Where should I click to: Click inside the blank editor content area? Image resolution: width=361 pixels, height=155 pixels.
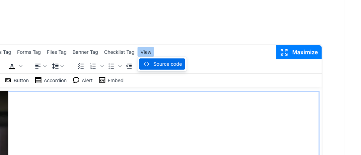pyautogui.click(x=163, y=123)
